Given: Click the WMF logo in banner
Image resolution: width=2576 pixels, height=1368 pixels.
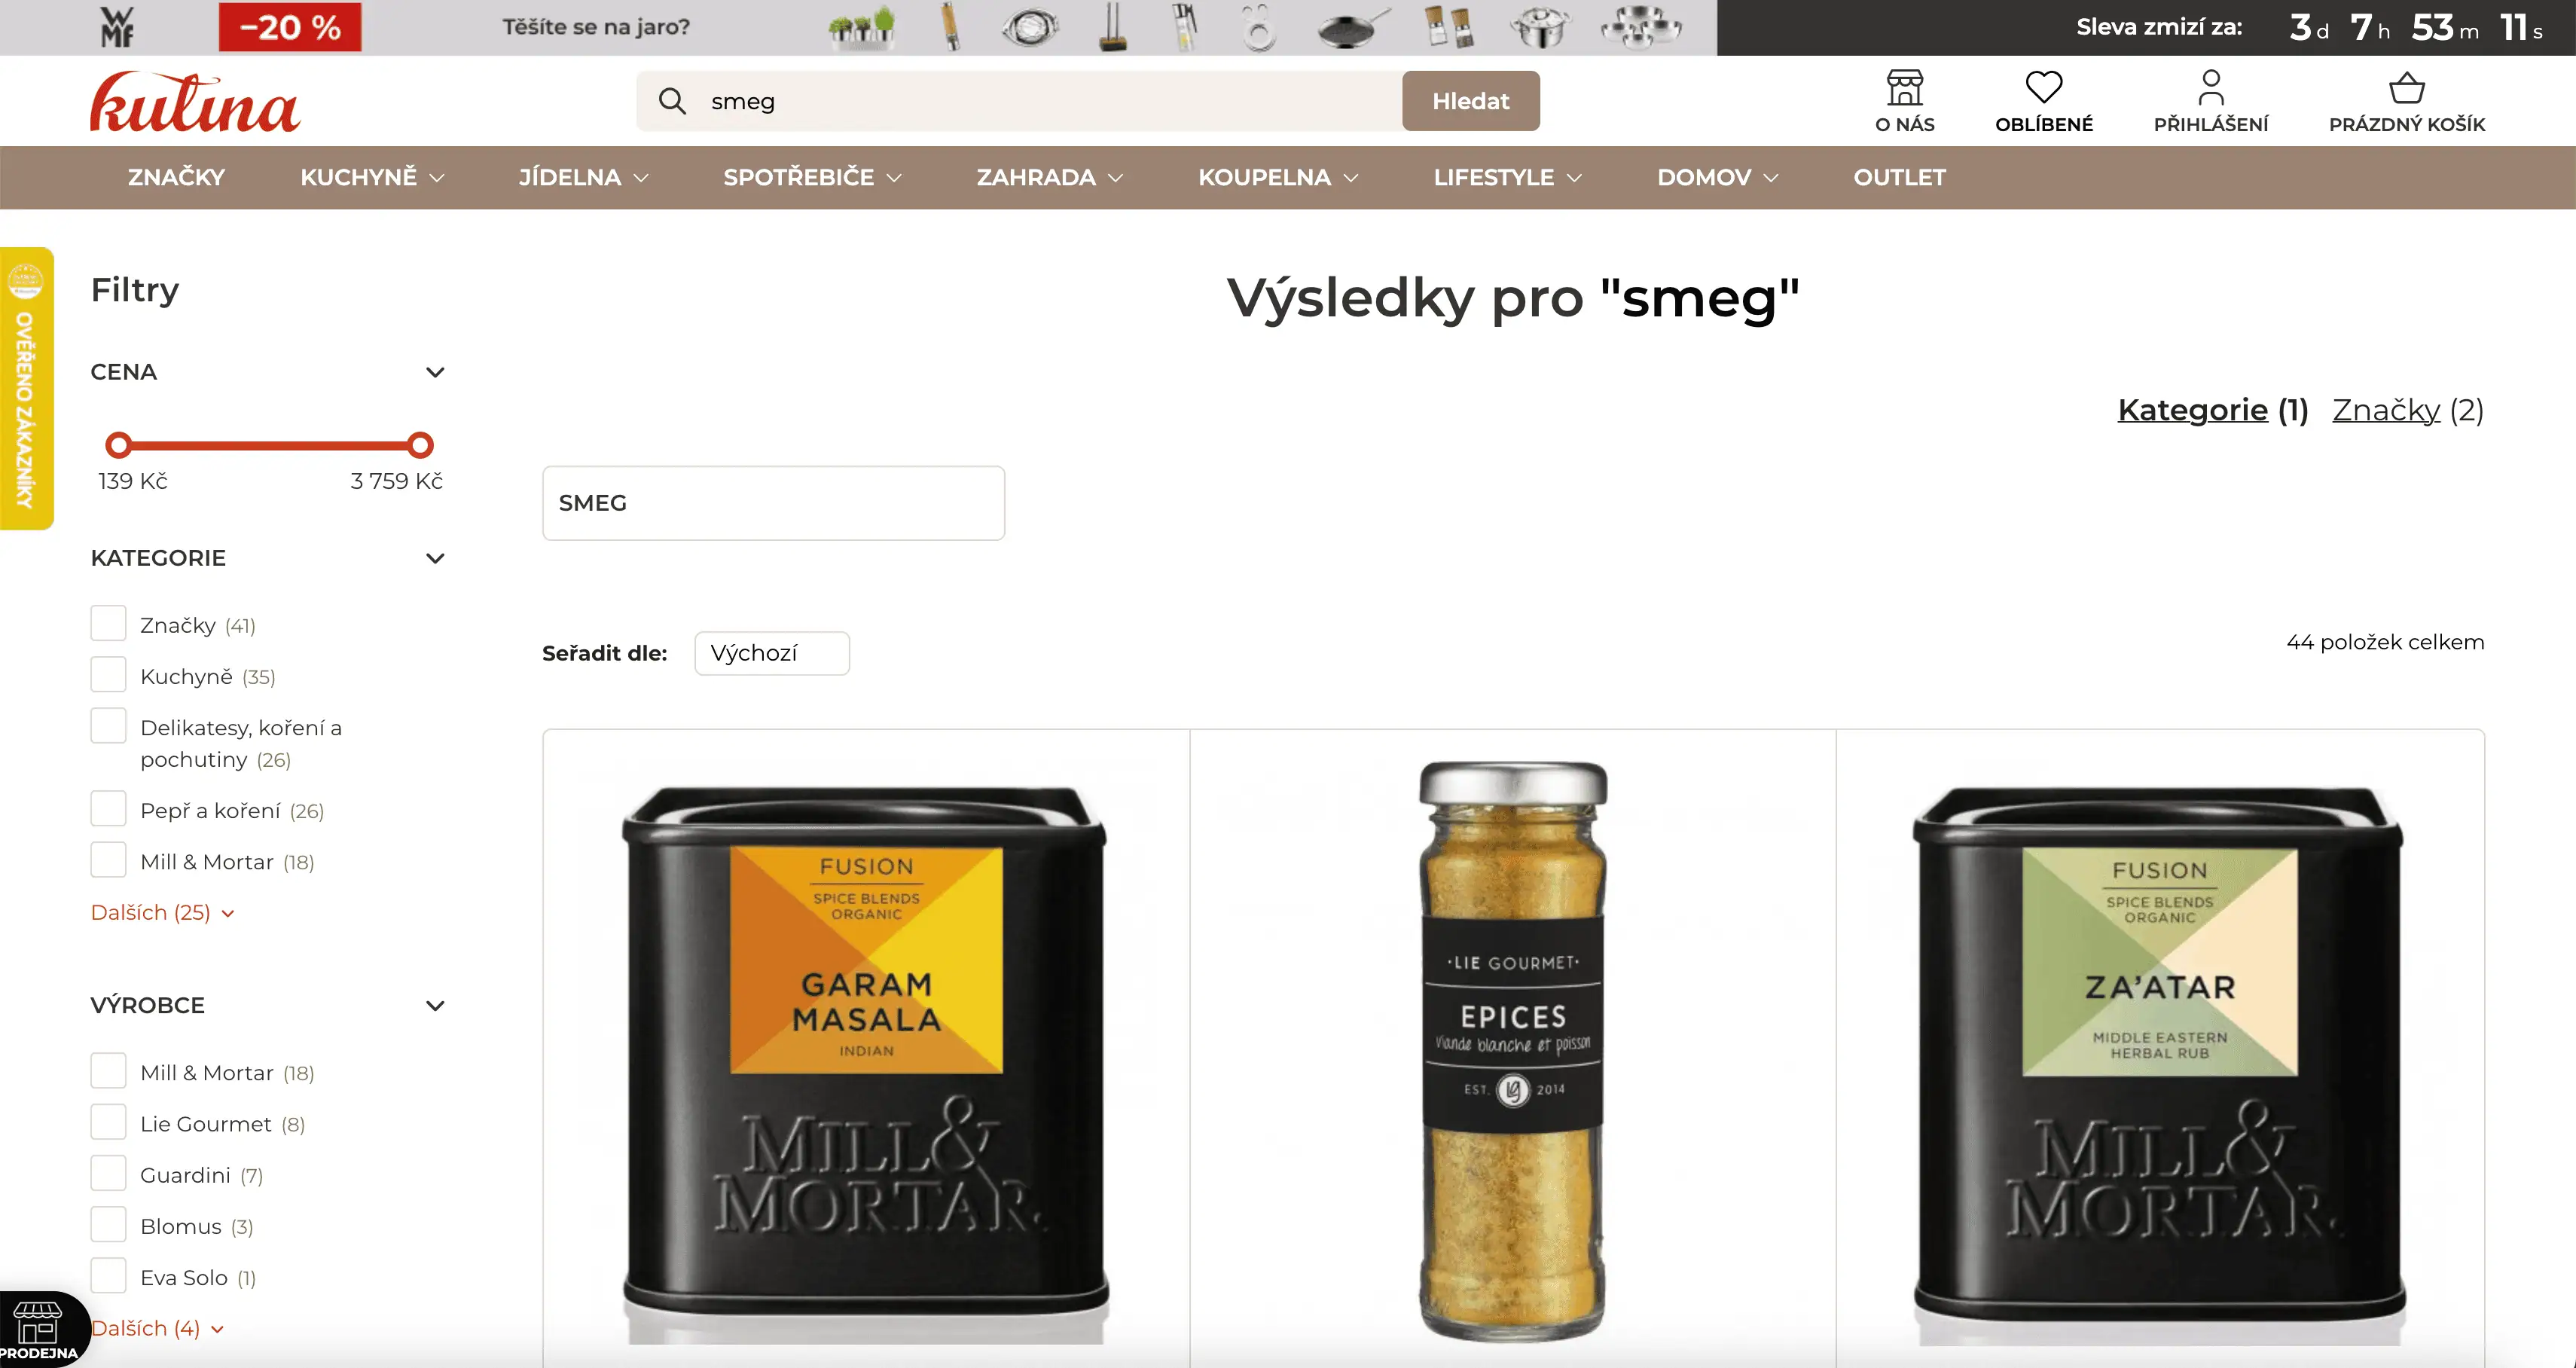Looking at the screenshot, I should coord(117,27).
